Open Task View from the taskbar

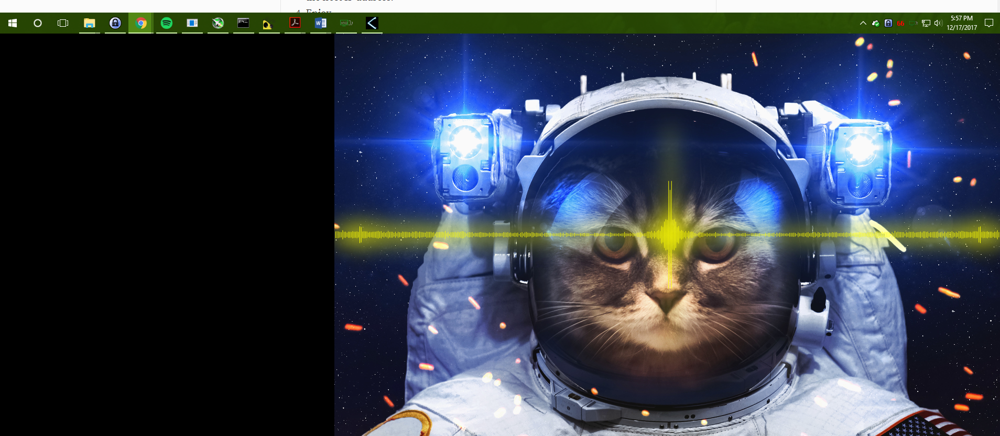[x=63, y=23]
